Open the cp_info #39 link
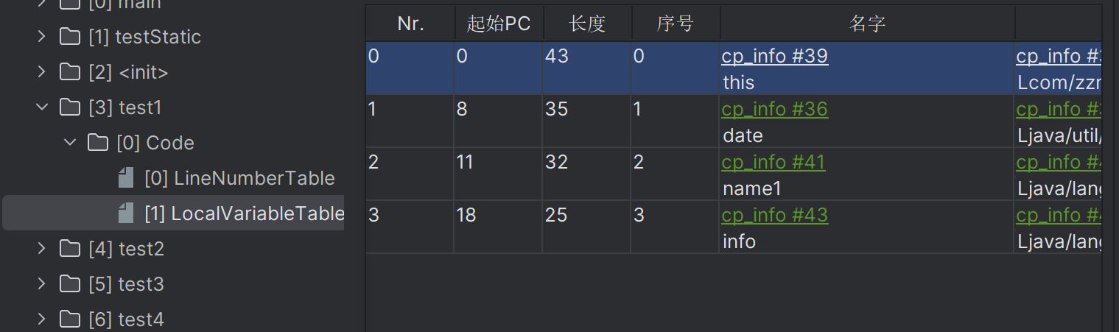This screenshot has width=1119, height=332. tap(774, 56)
